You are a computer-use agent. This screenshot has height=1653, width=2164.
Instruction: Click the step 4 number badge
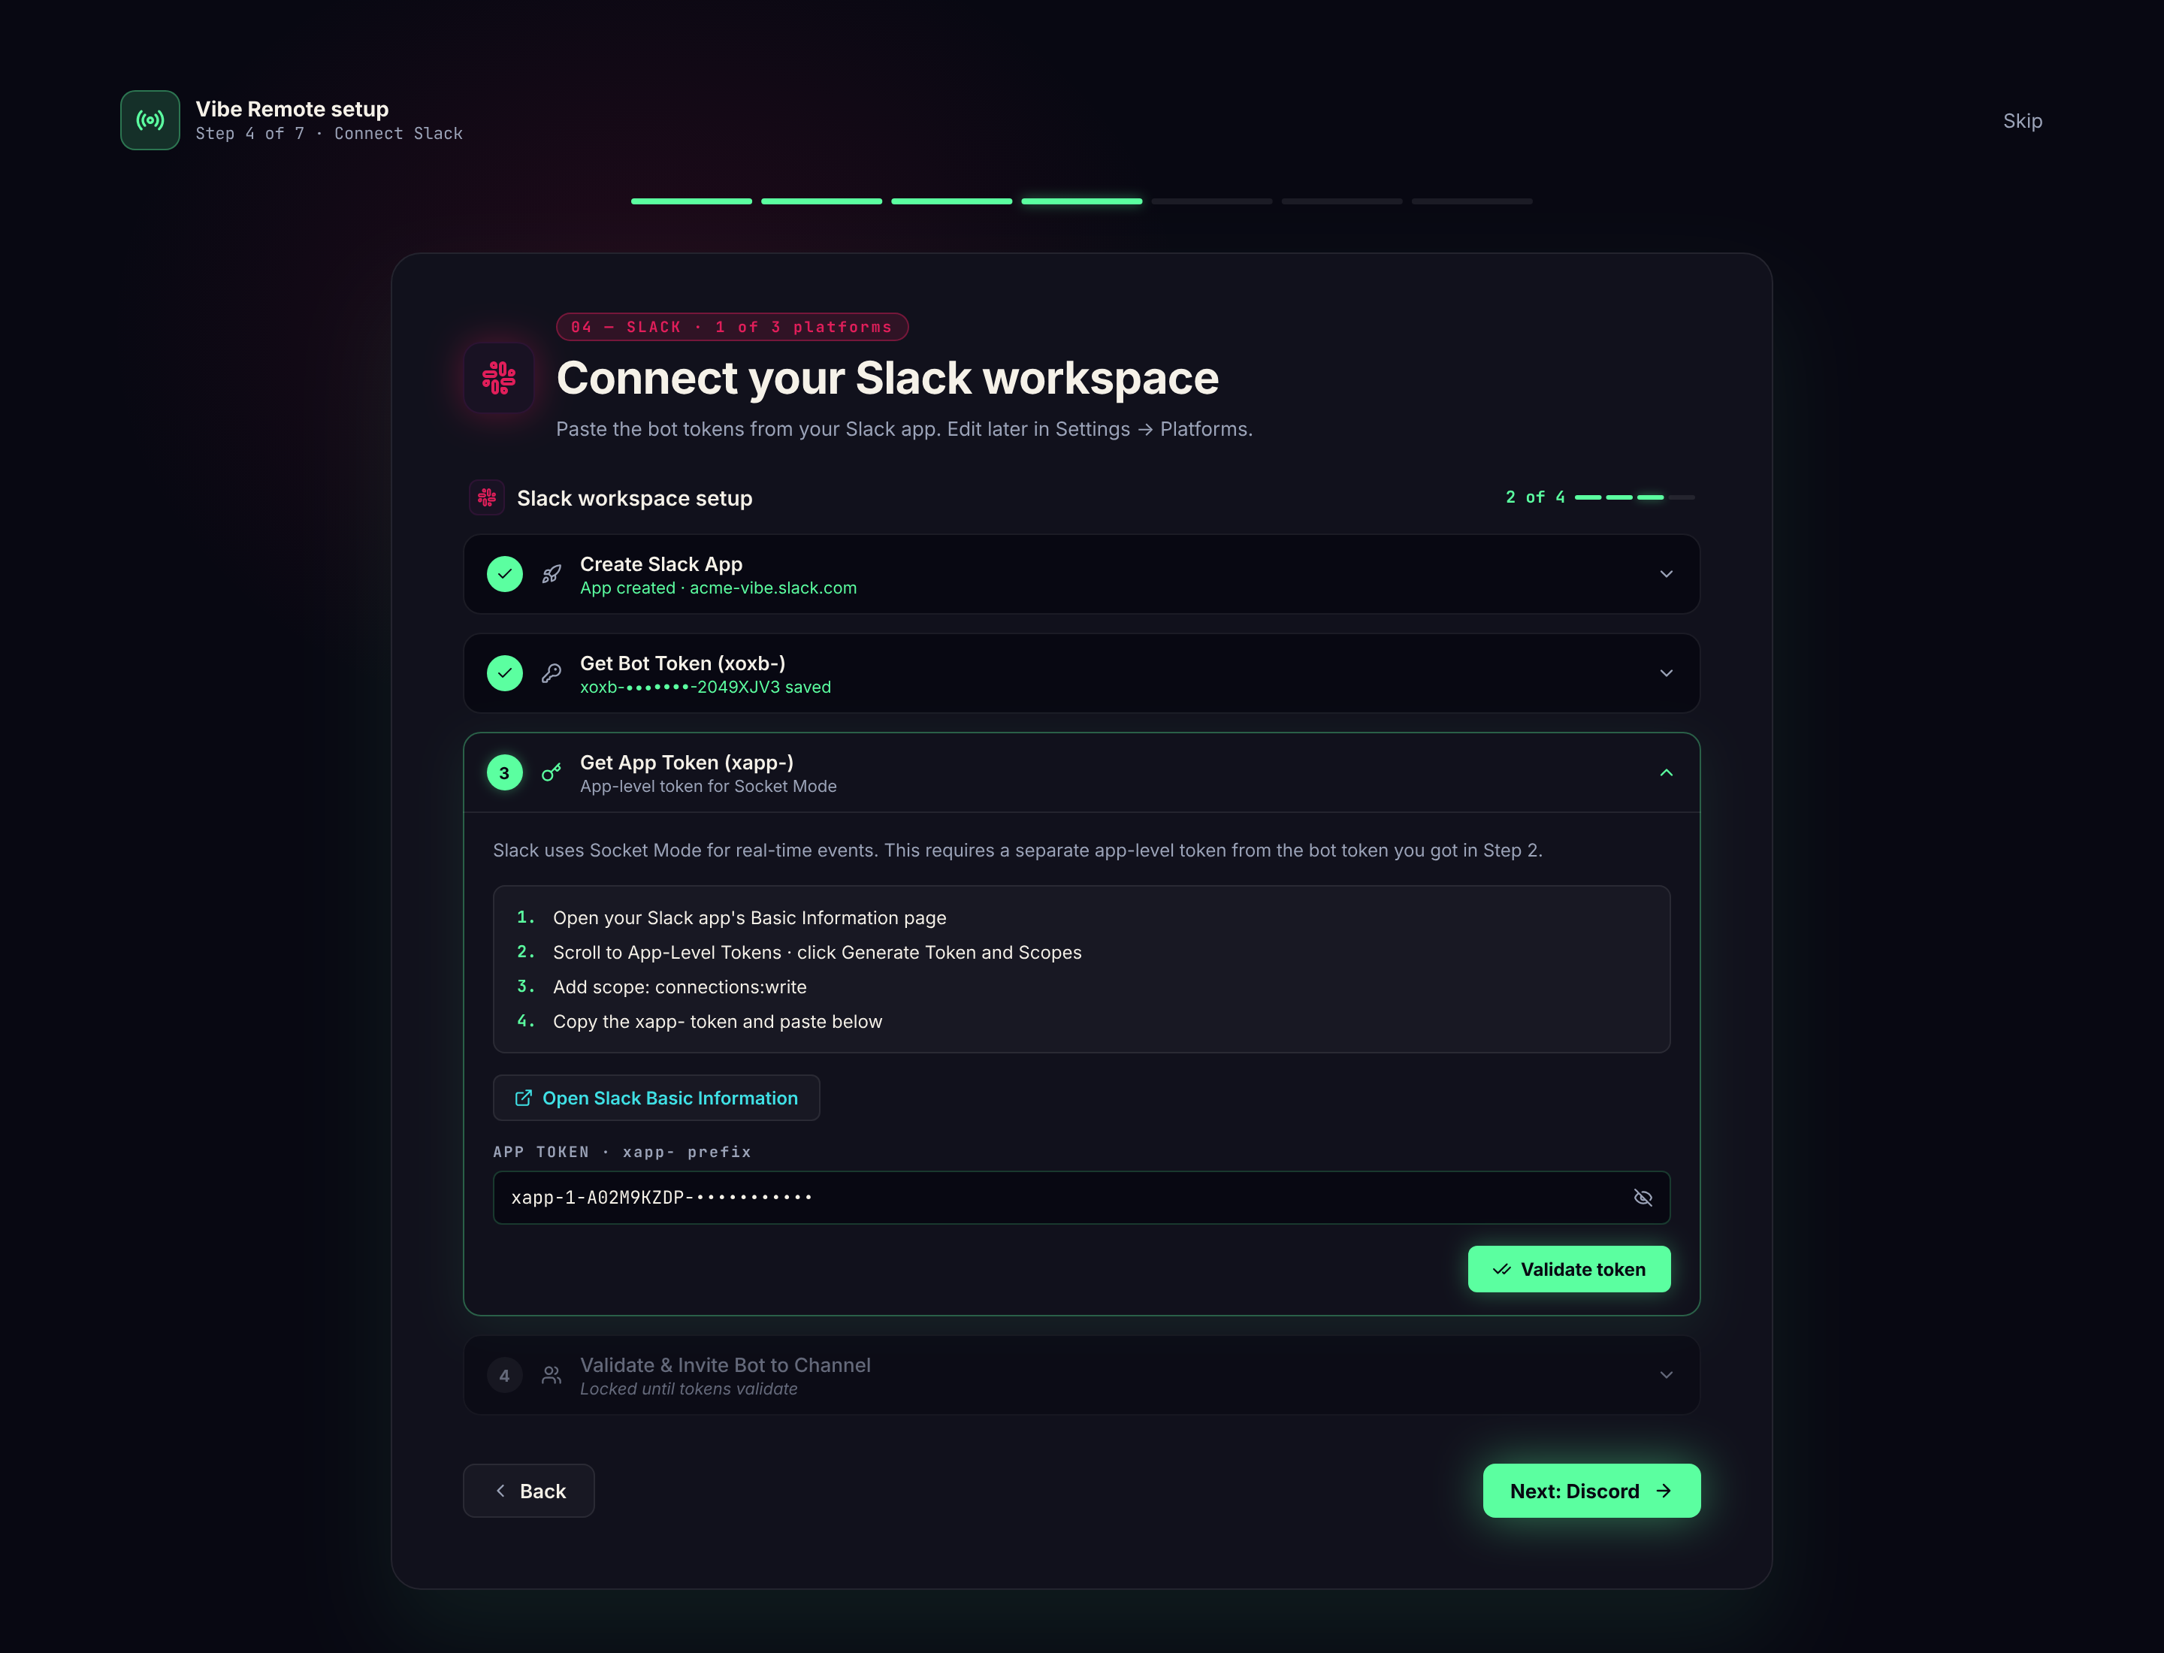[505, 1376]
